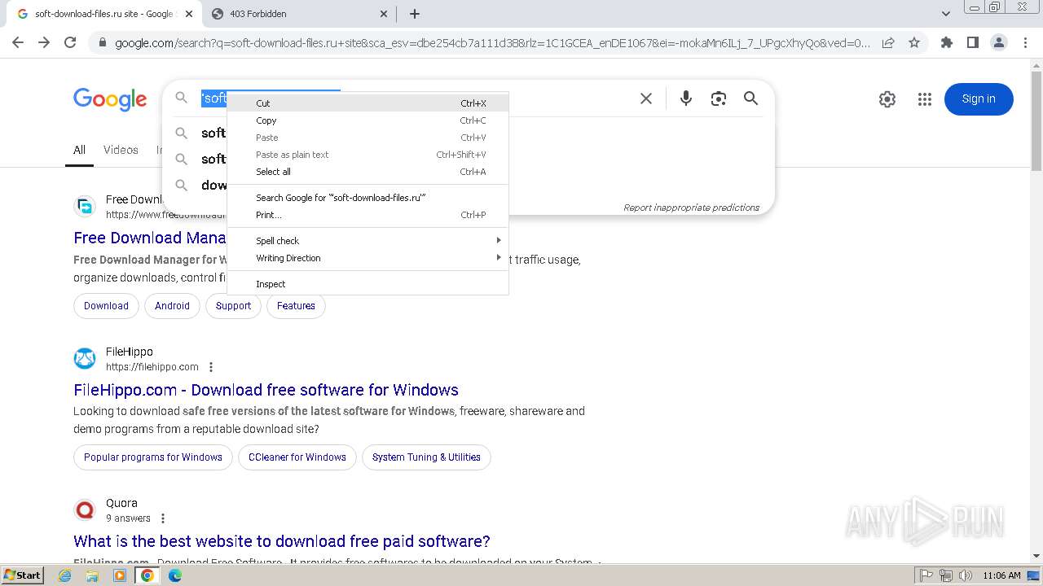Choose Select all in context menu

coord(367,172)
